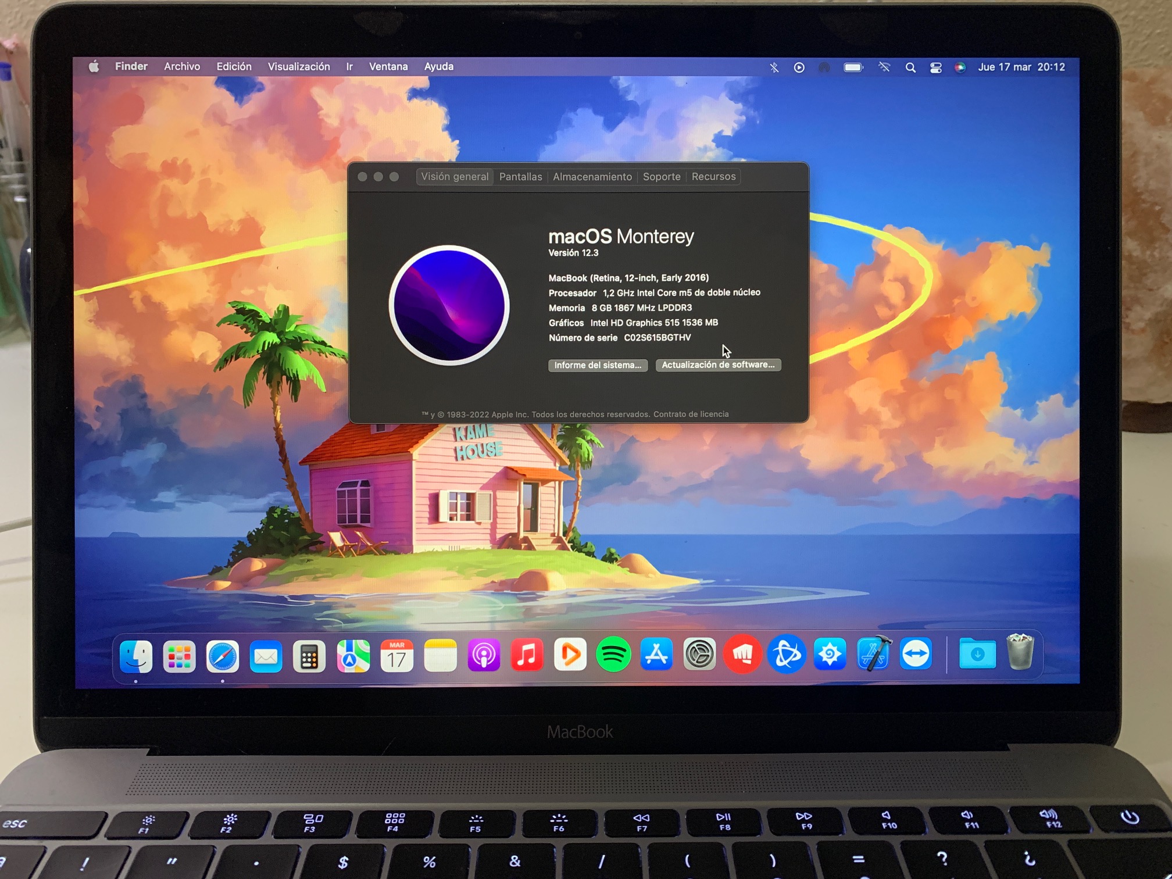Click the date and time Jue 17 mar

point(1021,67)
